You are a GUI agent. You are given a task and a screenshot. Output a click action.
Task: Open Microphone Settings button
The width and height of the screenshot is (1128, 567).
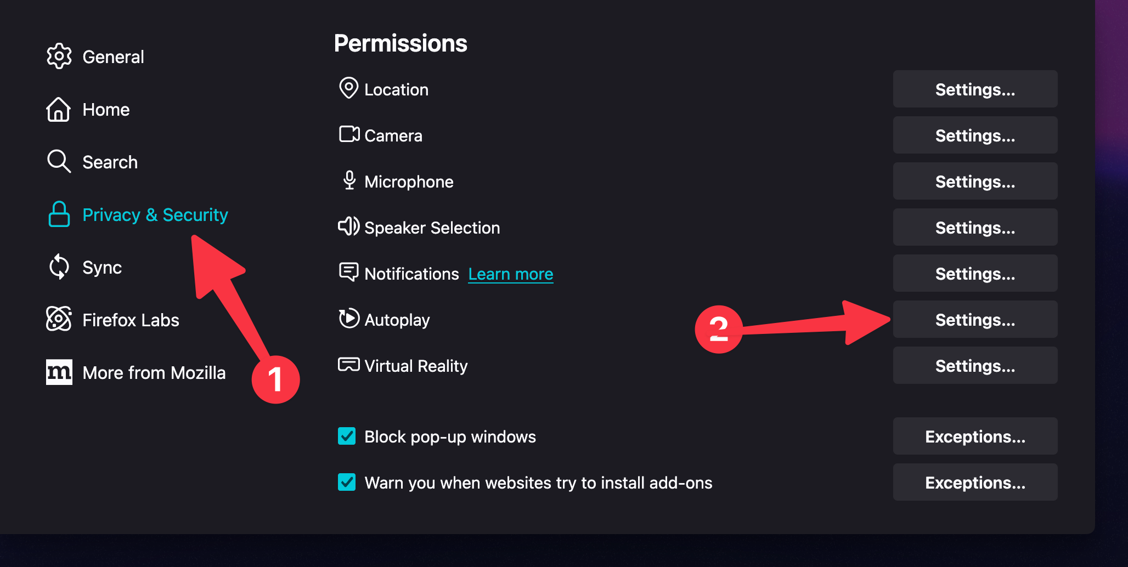(x=975, y=181)
